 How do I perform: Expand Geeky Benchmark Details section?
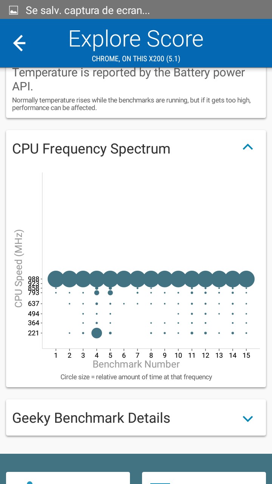click(247, 418)
